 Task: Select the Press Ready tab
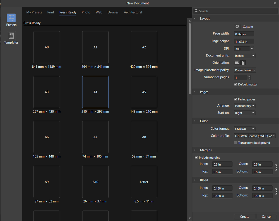pos(68,12)
